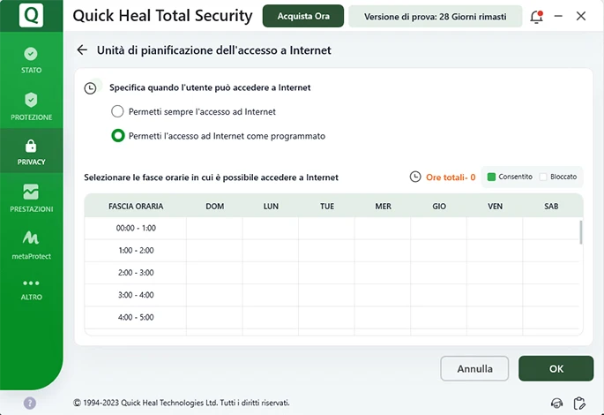
Task: Select 'Permetti sempre l'accesso ad Internet'
Action: [x=117, y=112]
